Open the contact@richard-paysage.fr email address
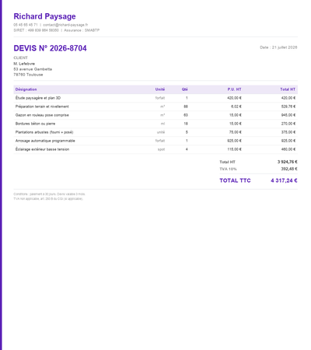This screenshot has width=311, height=350. click(65, 25)
